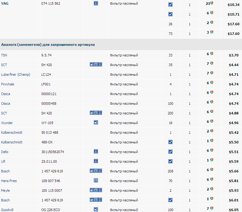
Task: Open info icon for SCT SH 420 at $4.44
Action: [x=100, y=65]
